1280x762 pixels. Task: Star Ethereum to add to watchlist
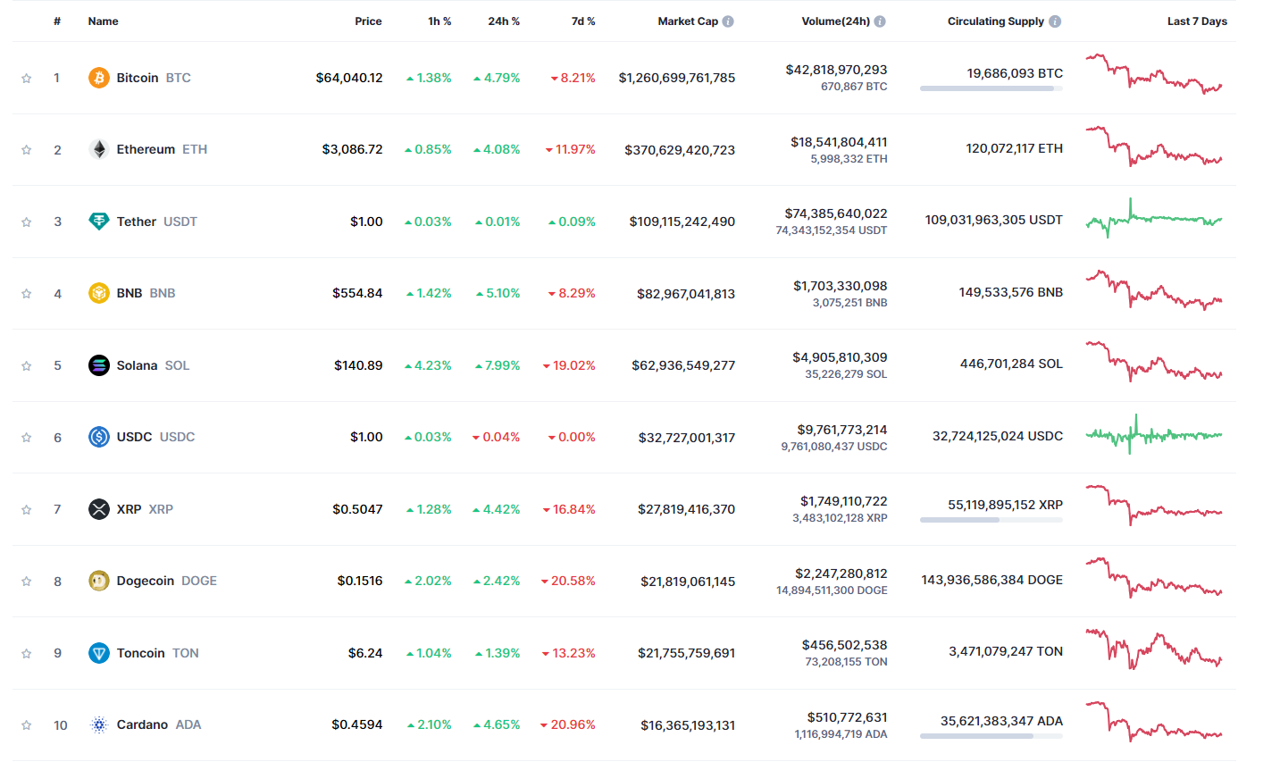[27, 150]
